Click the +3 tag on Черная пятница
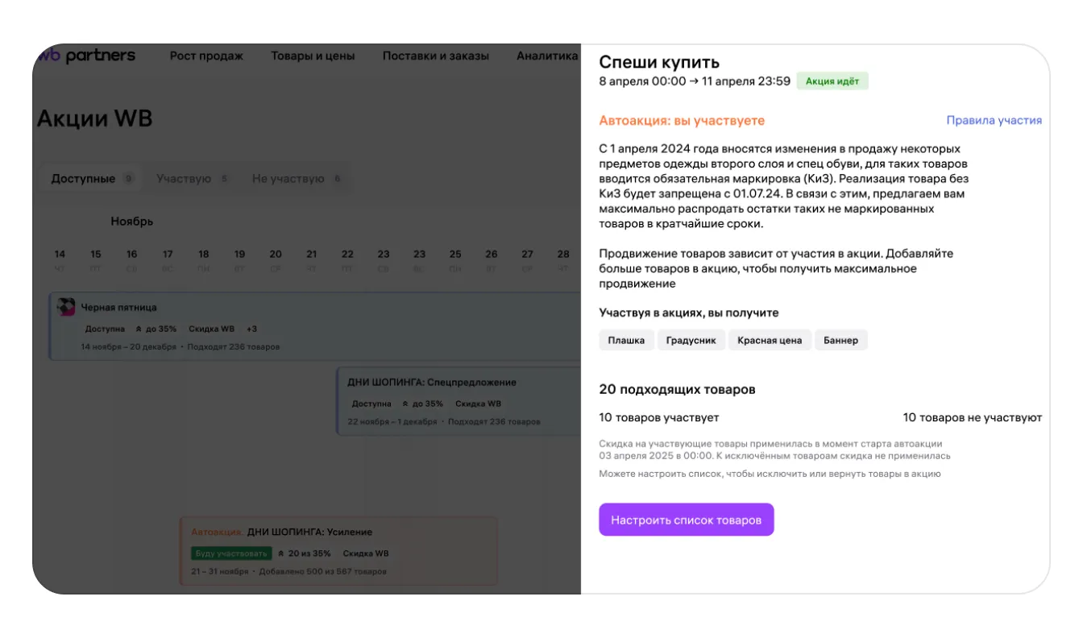This screenshot has height=638, width=1083. click(252, 329)
